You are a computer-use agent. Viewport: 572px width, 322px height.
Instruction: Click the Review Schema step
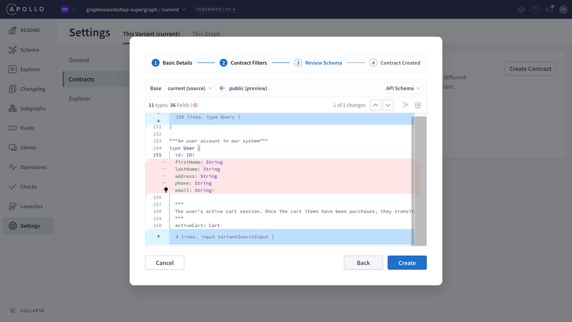(x=318, y=63)
